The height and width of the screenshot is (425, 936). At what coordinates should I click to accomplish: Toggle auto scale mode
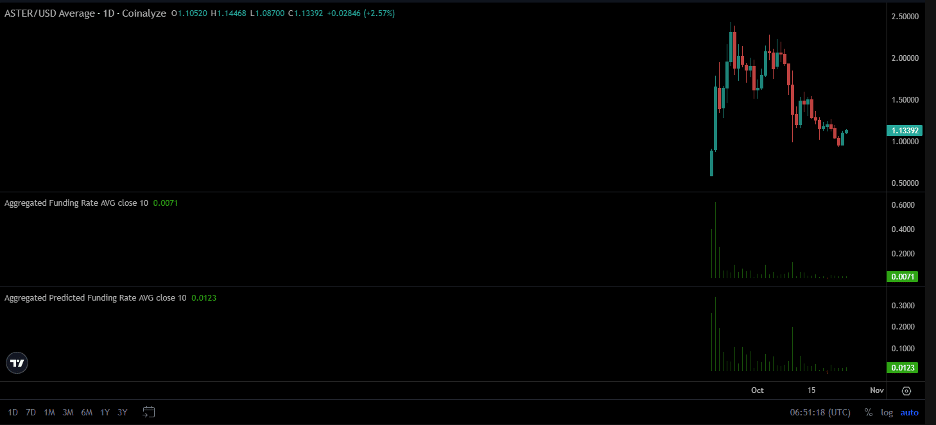point(909,412)
